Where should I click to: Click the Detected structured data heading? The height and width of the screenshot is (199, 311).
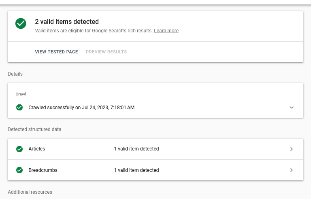[x=34, y=129]
